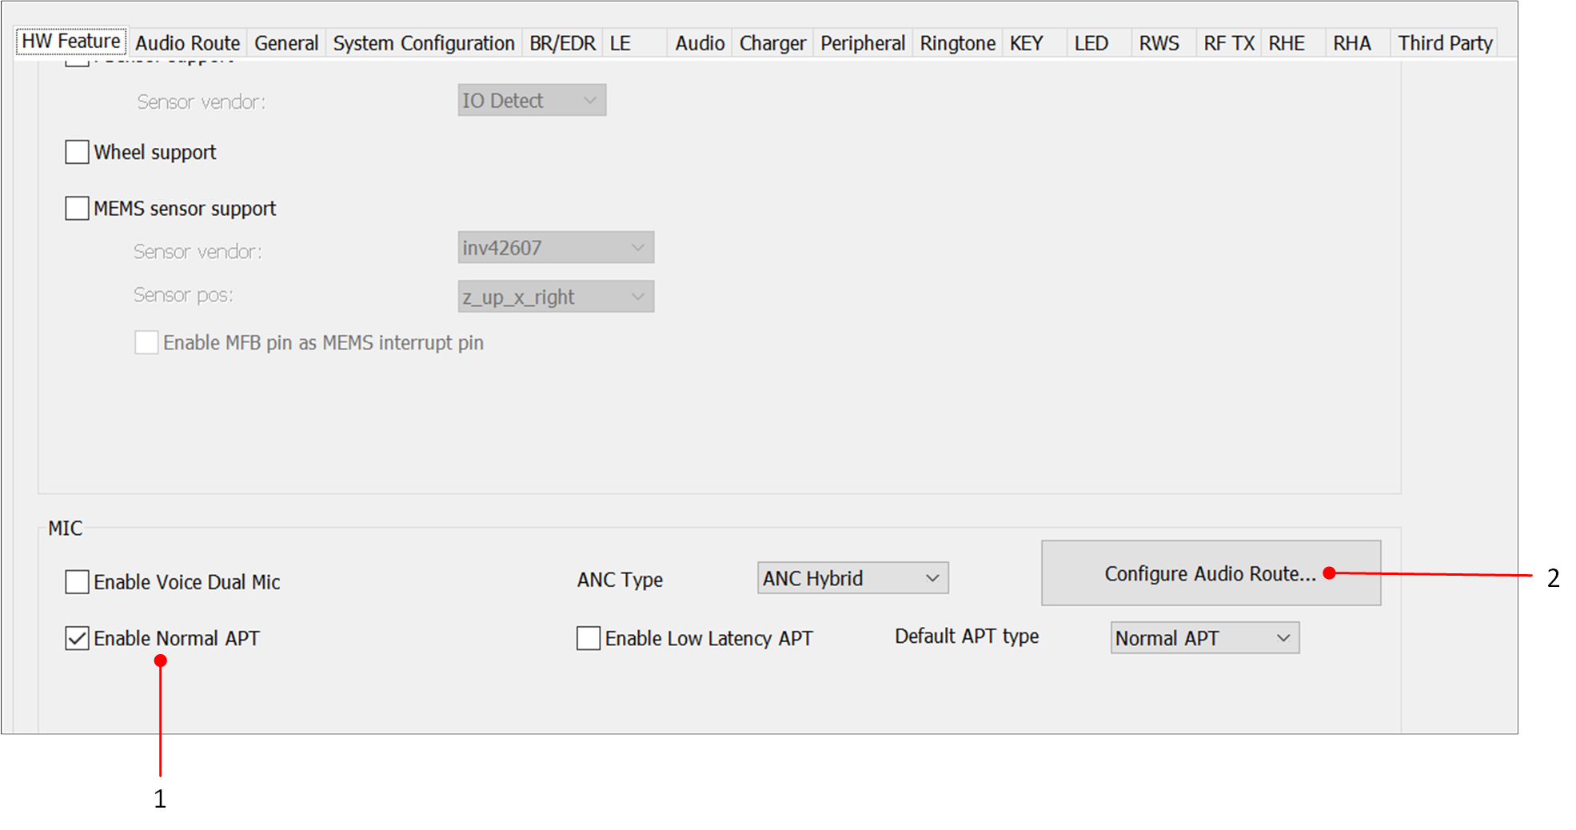Uncheck Enable Normal APT

78,638
